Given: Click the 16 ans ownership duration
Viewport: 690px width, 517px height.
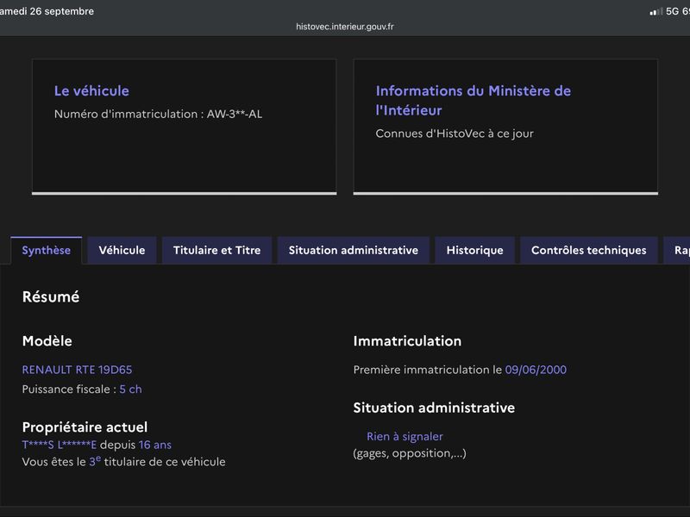Looking at the screenshot, I should [155, 445].
